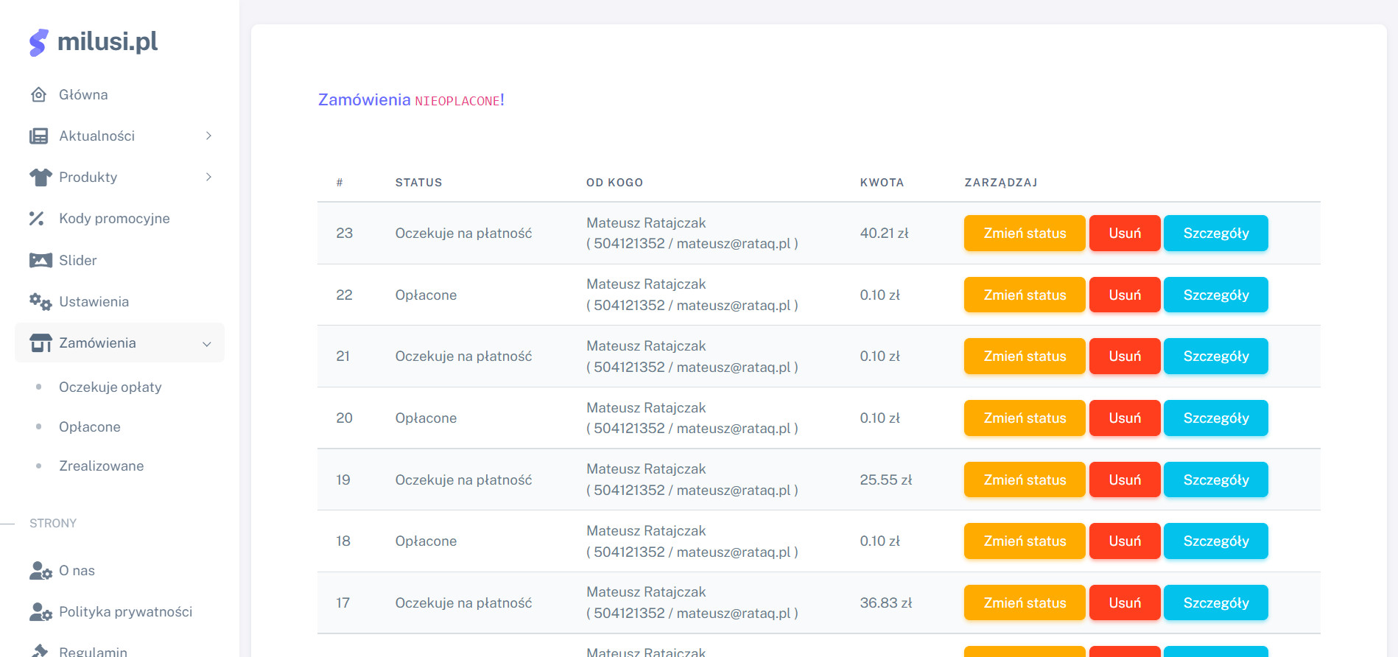
Task: Click the Ustawienia gears icon
Action: [x=41, y=301]
